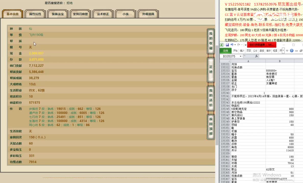
Task: Click the Name Box showing B335375
Action: coord(229,56)
